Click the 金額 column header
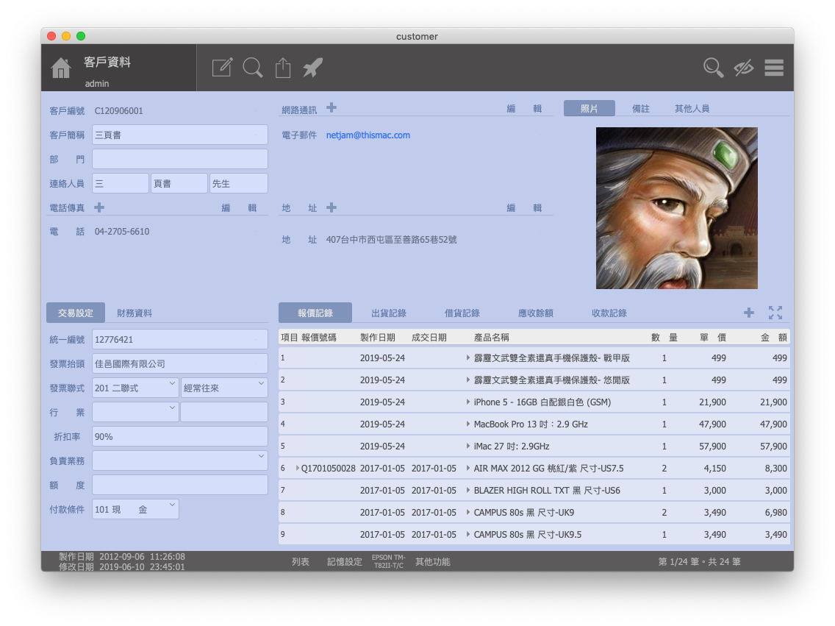Screen dimensions: 835x626 point(774,337)
